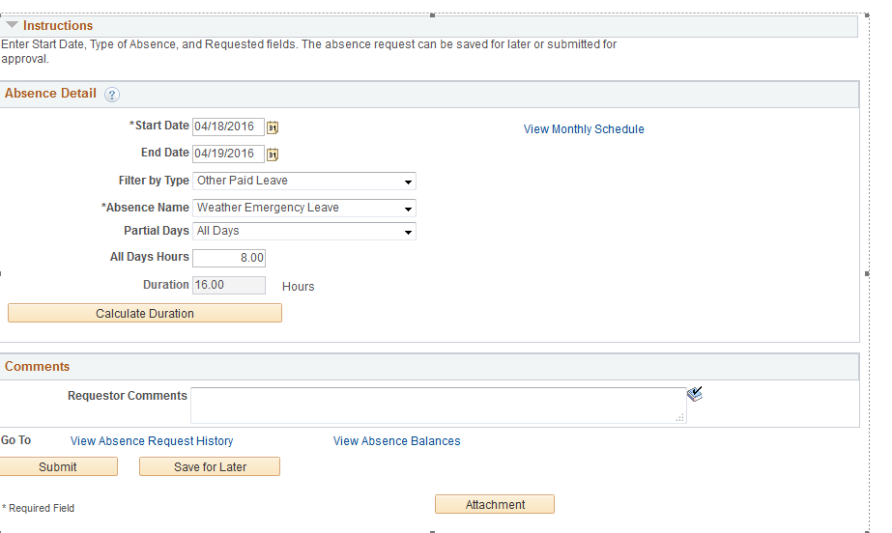Follow the View Absence Balances link
892x533 pixels.
[x=396, y=441]
